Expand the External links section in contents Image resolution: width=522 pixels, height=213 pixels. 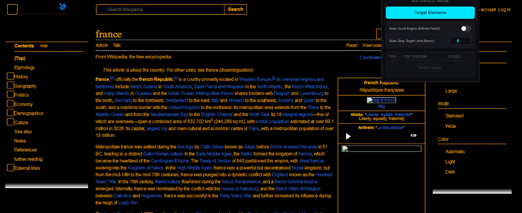(x=10, y=168)
